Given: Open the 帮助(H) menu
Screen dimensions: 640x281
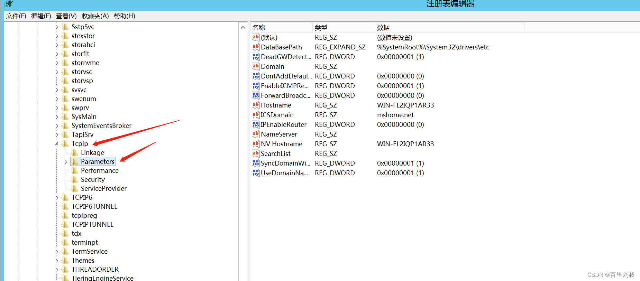Looking at the screenshot, I should pyautogui.click(x=124, y=16).
